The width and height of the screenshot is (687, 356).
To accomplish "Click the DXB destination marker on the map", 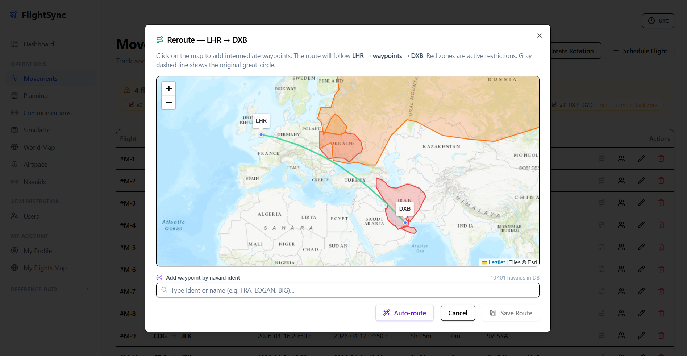I will click(x=405, y=223).
